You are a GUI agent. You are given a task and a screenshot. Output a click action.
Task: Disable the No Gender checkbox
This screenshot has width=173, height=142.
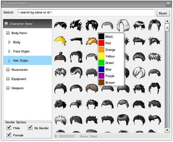coord(30,128)
